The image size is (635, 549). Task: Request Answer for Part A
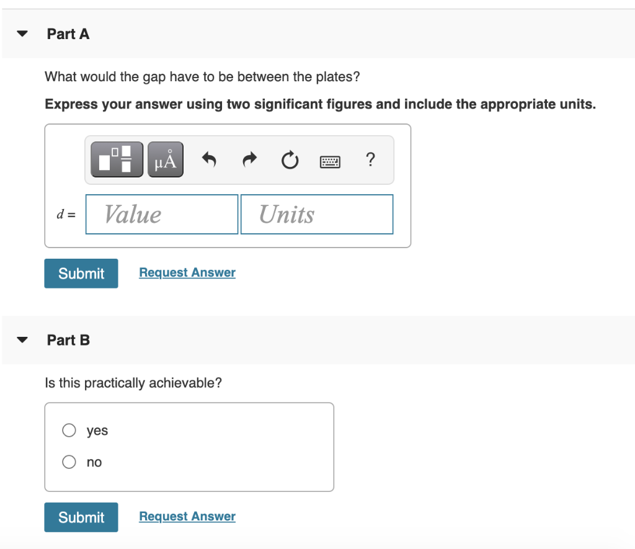pos(187,273)
